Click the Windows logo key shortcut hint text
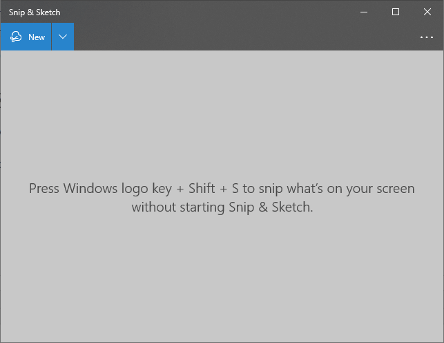Viewport: 444px width, 343px height. (x=222, y=198)
